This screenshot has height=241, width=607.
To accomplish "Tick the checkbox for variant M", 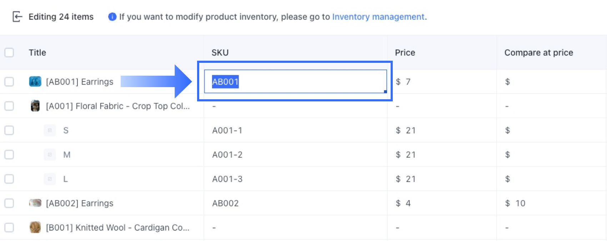I will pyautogui.click(x=9, y=155).
